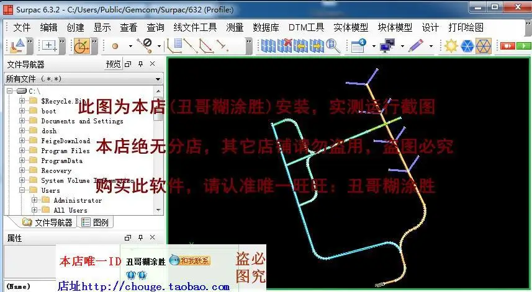Image resolution: width=532 pixels, height=292 pixels.
Task: Toggle the orbit rotation view mode
Action: pos(81,46)
